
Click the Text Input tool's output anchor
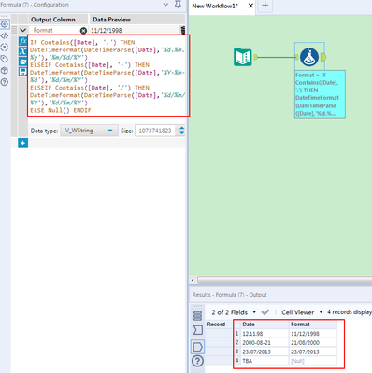click(255, 57)
